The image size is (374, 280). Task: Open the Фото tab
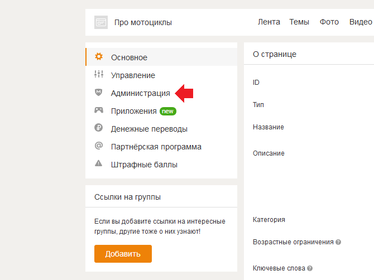[x=329, y=22]
